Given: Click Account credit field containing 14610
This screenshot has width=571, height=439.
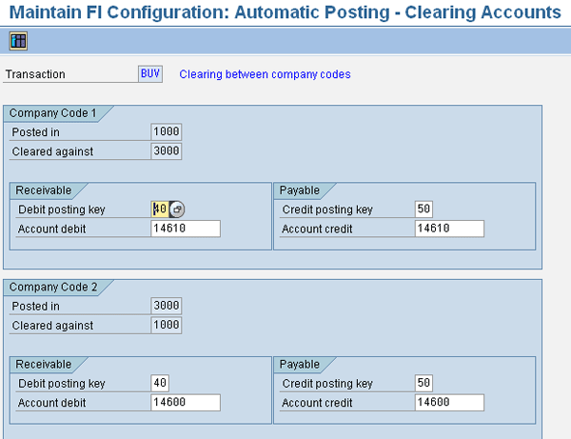Looking at the screenshot, I should [449, 229].
